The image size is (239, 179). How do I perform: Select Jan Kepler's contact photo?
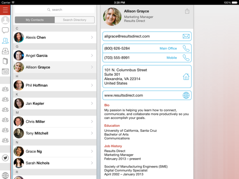[x=19, y=103]
